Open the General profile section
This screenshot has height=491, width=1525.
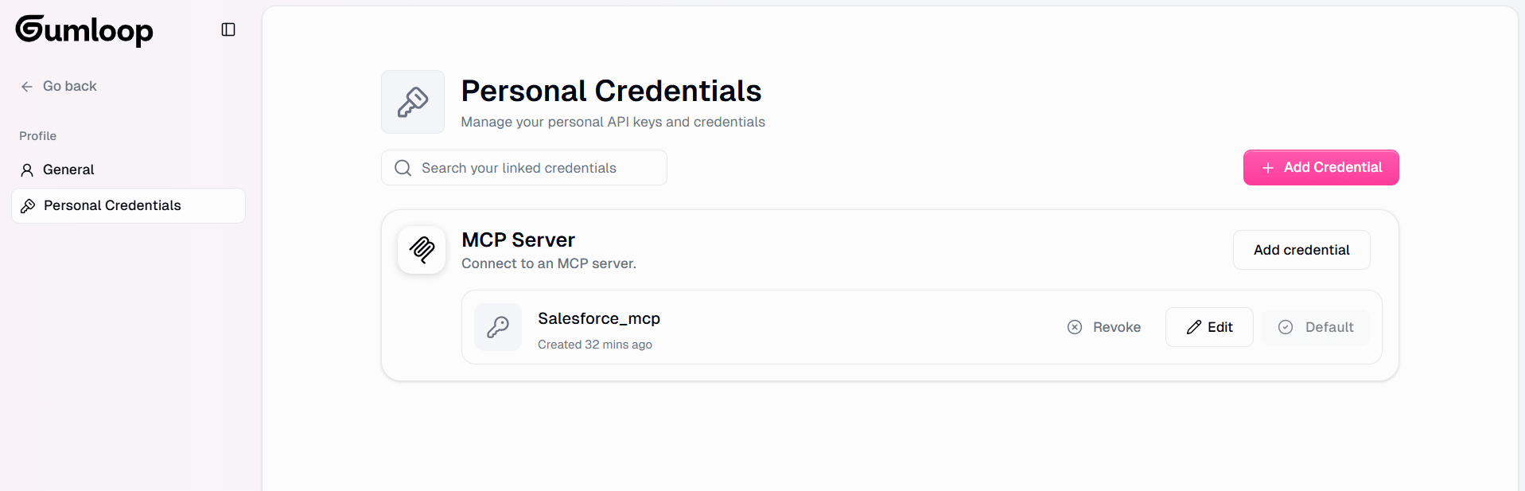point(68,170)
